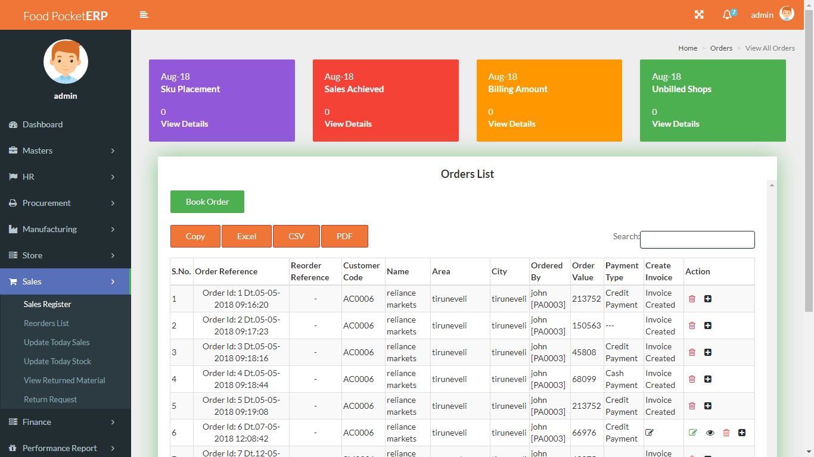
Task: Open the notifications bell icon
Action: tap(727, 15)
